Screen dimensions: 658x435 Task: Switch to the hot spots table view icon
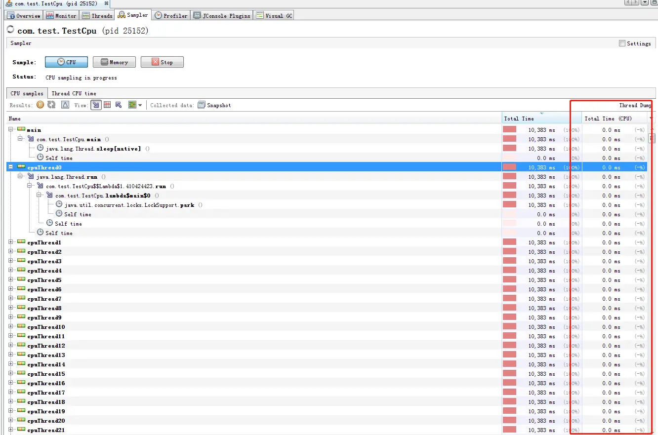(107, 105)
